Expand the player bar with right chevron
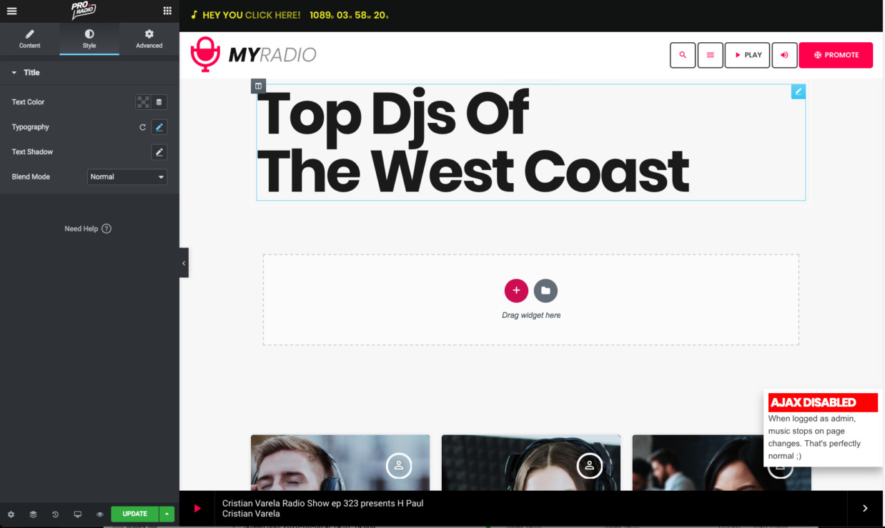This screenshot has height=528, width=885. point(865,509)
